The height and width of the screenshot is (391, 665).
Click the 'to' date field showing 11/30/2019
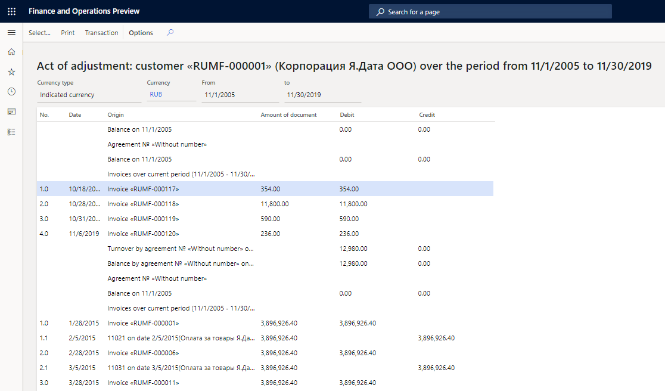[x=322, y=94]
